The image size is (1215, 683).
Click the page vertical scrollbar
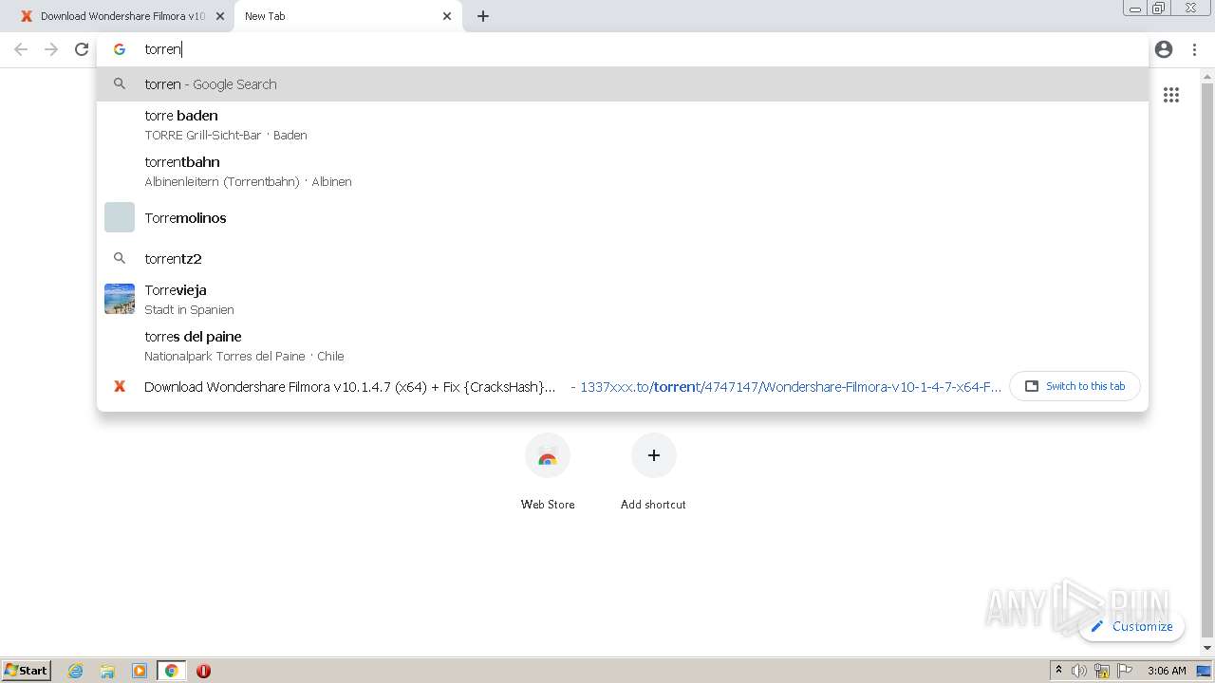point(1207,360)
